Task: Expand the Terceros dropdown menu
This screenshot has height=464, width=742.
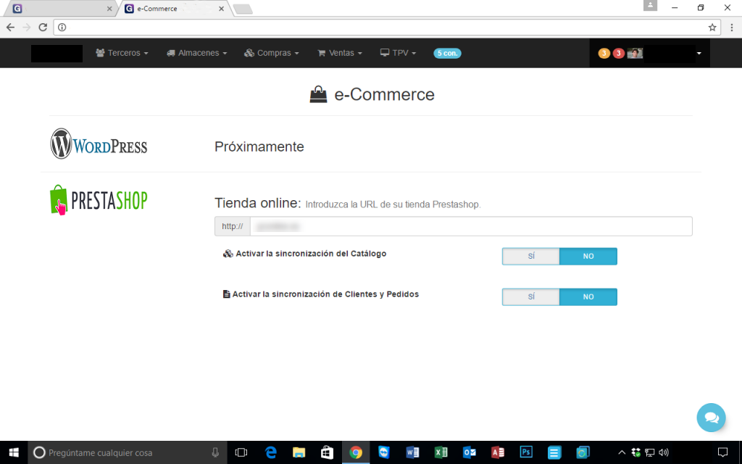Action: click(122, 53)
